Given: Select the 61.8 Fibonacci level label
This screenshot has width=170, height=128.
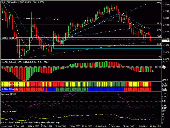Looking at the screenshot, I should tap(159, 23).
